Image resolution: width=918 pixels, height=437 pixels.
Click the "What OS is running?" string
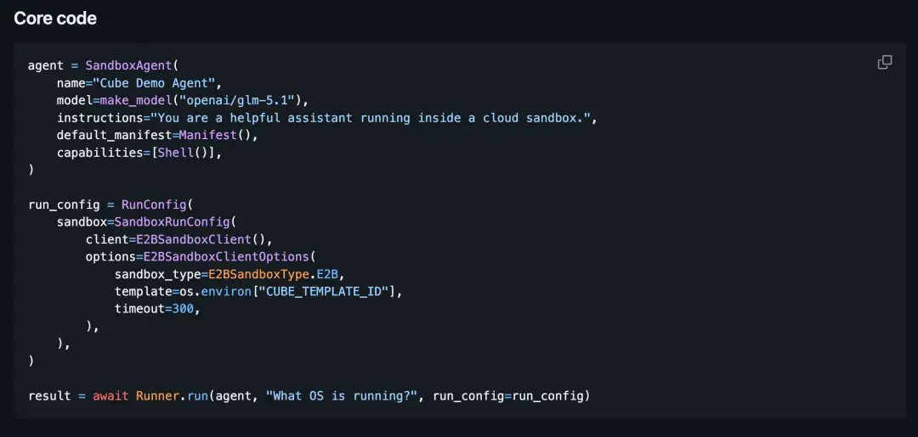[x=342, y=395]
